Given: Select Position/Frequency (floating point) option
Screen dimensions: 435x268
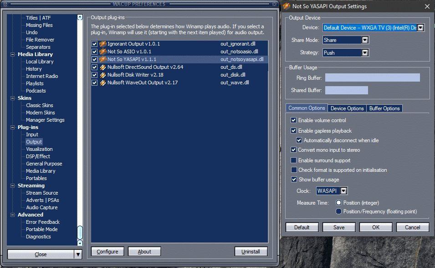Looking at the screenshot, I should [x=339, y=211].
